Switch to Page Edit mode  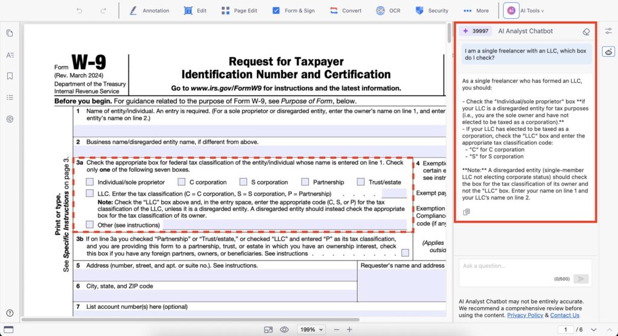(x=239, y=11)
